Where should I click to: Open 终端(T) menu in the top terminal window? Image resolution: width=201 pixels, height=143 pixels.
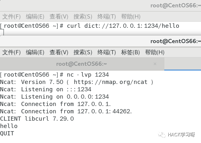[107, 17]
